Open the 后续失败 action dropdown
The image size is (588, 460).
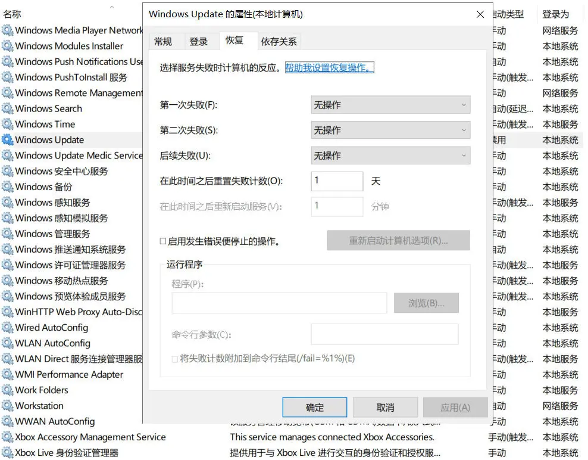click(390, 156)
